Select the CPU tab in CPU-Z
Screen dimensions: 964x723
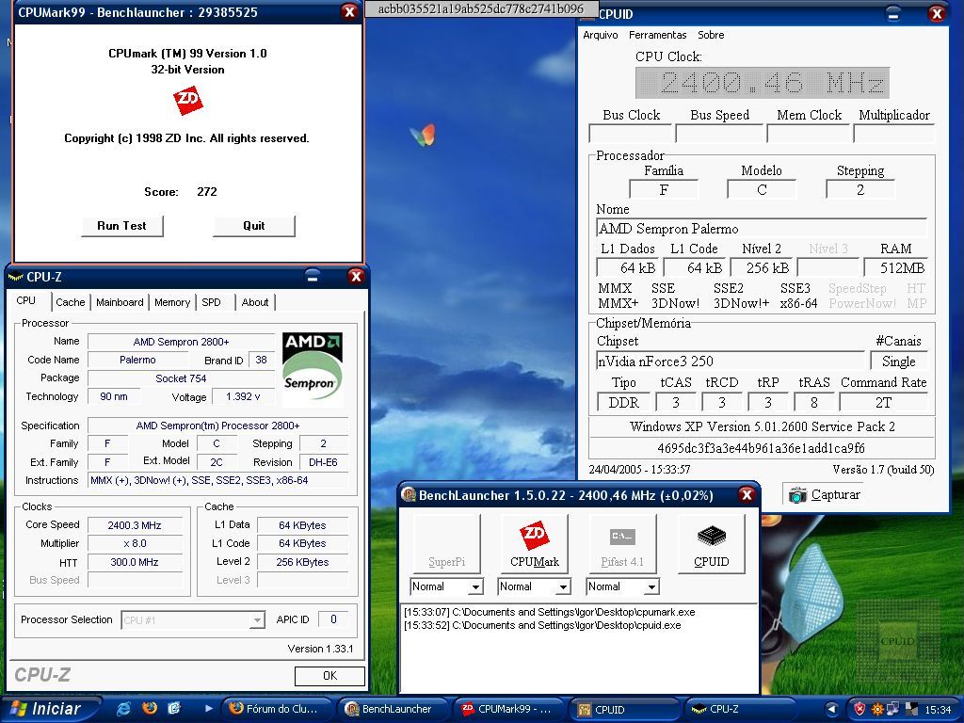point(25,300)
